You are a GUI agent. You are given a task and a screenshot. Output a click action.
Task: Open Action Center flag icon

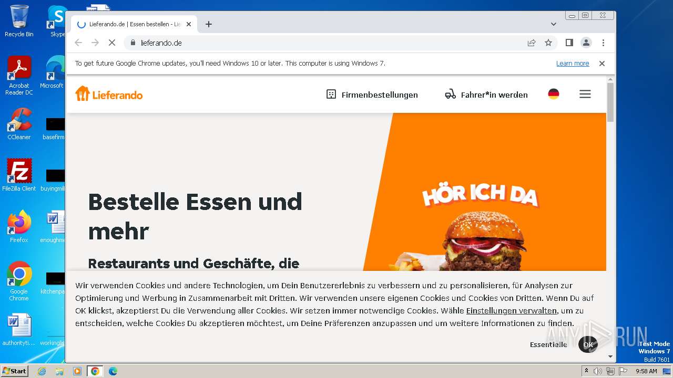tap(623, 371)
